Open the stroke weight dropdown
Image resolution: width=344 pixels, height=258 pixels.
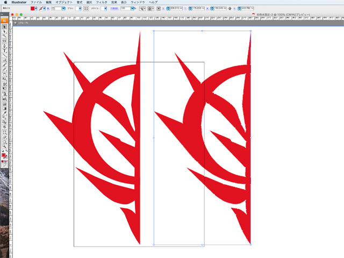63,9
